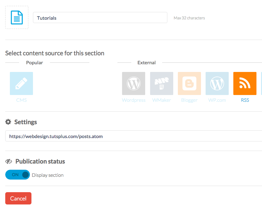This screenshot has width=262, height=210.
Task: Select the WP.com source icon
Action: [x=217, y=83]
